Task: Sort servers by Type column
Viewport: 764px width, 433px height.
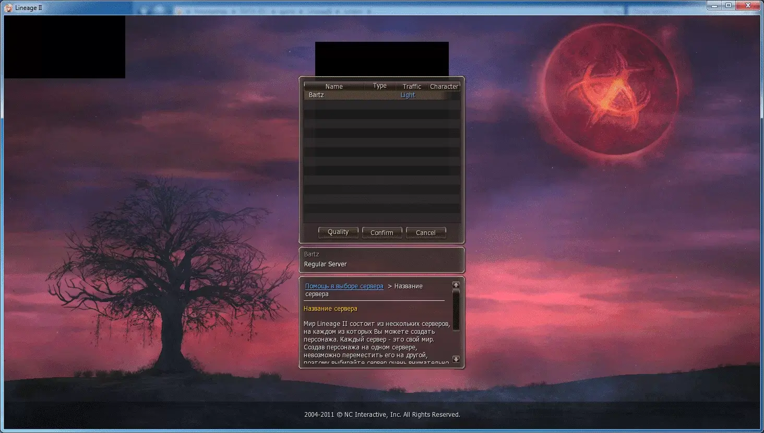Action: pos(380,86)
